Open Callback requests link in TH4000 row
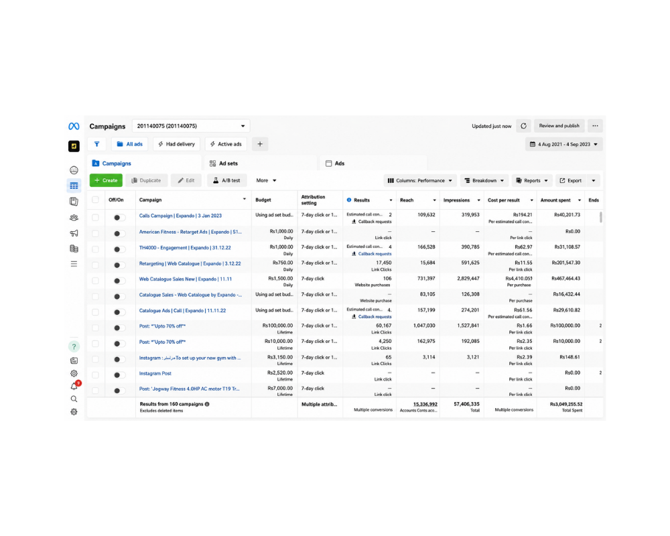670x536 pixels. [x=375, y=254]
